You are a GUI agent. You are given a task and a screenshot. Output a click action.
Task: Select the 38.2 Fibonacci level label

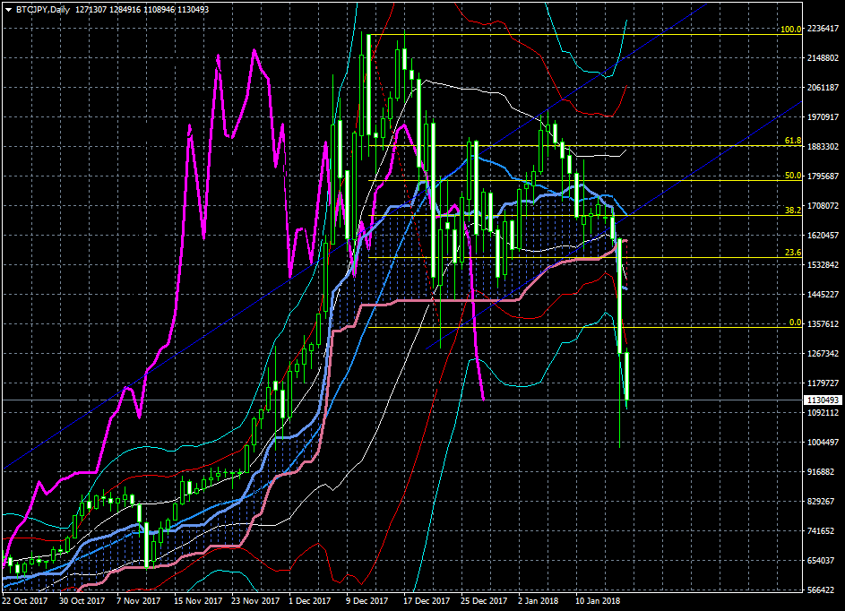click(x=792, y=211)
